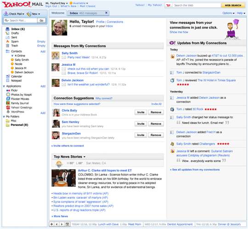Open the Flixster Movies icon
Screen dimensions: 248x229
8,99
